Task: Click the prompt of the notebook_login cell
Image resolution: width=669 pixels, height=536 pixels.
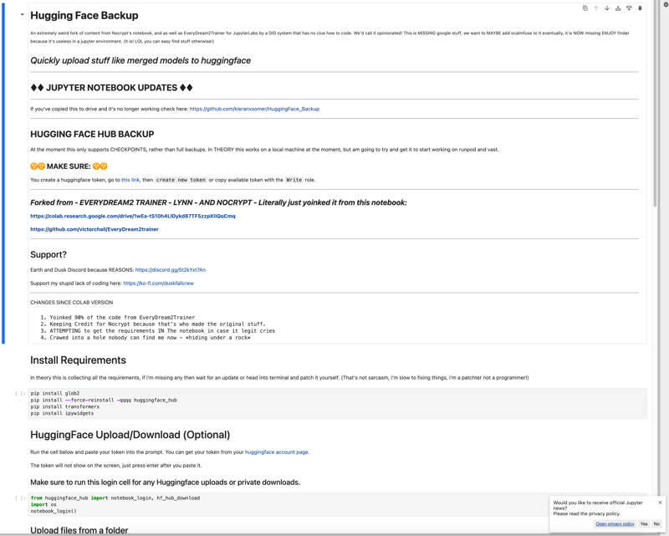Action: tap(20, 498)
